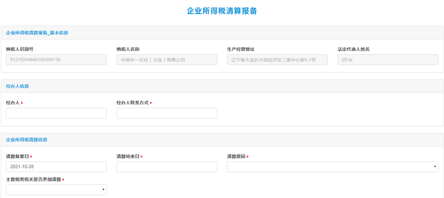This screenshot has width=444, height=198.
Task: Click the 企业所得税清算报备 page title
Action: [x=222, y=11]
